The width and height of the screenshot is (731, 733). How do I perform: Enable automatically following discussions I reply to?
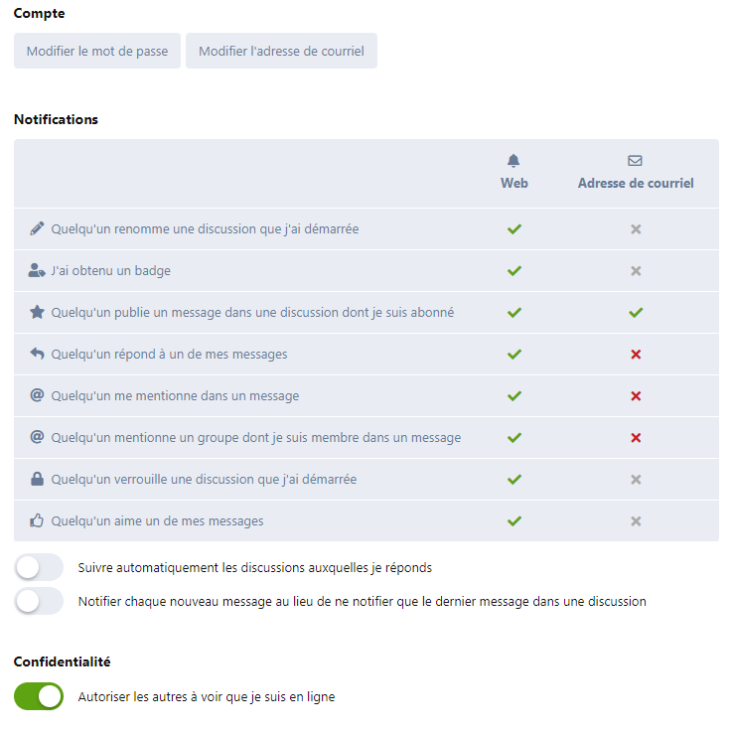[x=39, y=567]
